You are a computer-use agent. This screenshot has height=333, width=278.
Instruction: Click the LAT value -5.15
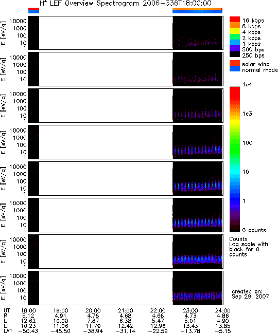click(x=223, y=331)
